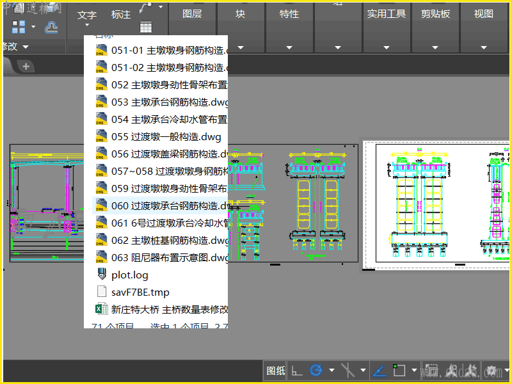Click highlighted file 060 过渡墩承台钢筋构造
This screenshot has height=384, width=512.
point(160,206)
